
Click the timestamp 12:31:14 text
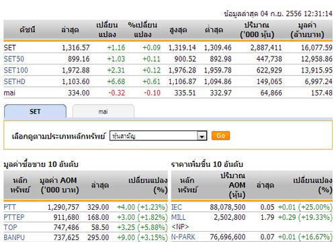click(x=318, y=13)
